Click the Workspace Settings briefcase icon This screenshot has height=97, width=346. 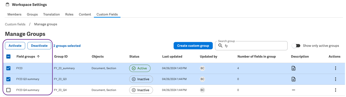(7, 5)
